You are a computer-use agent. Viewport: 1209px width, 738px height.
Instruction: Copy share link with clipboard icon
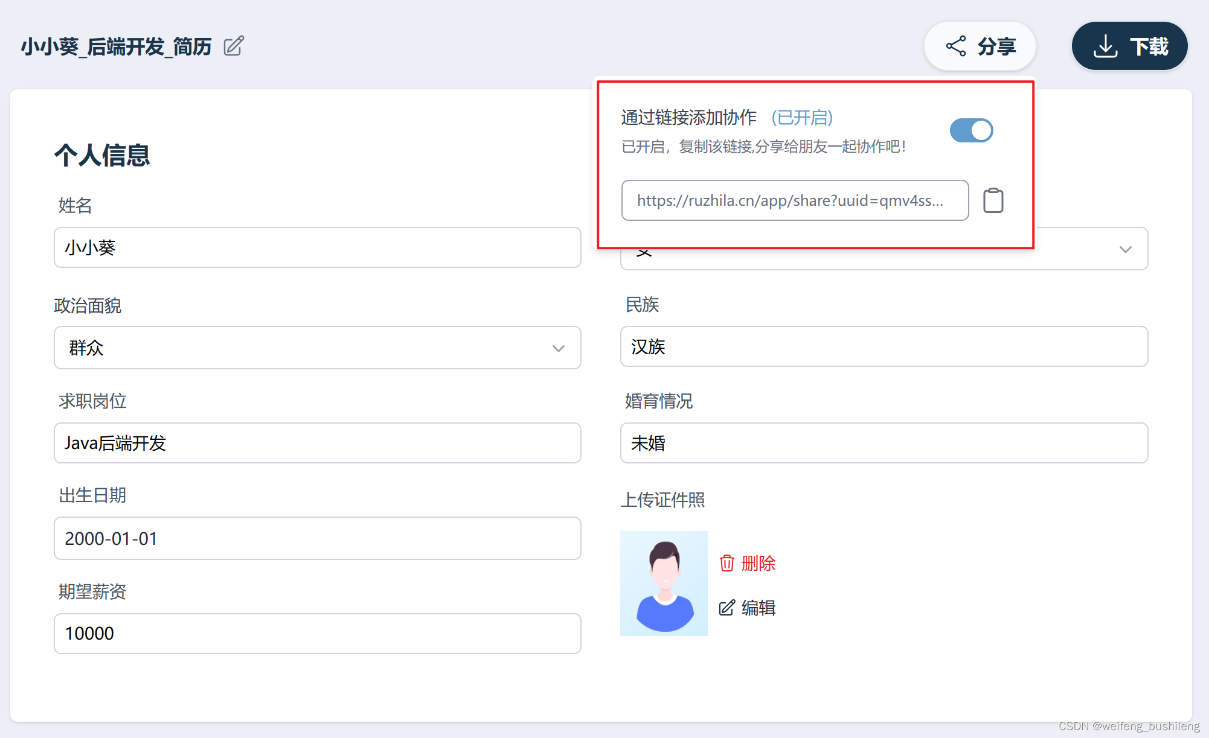coord(993,200)
